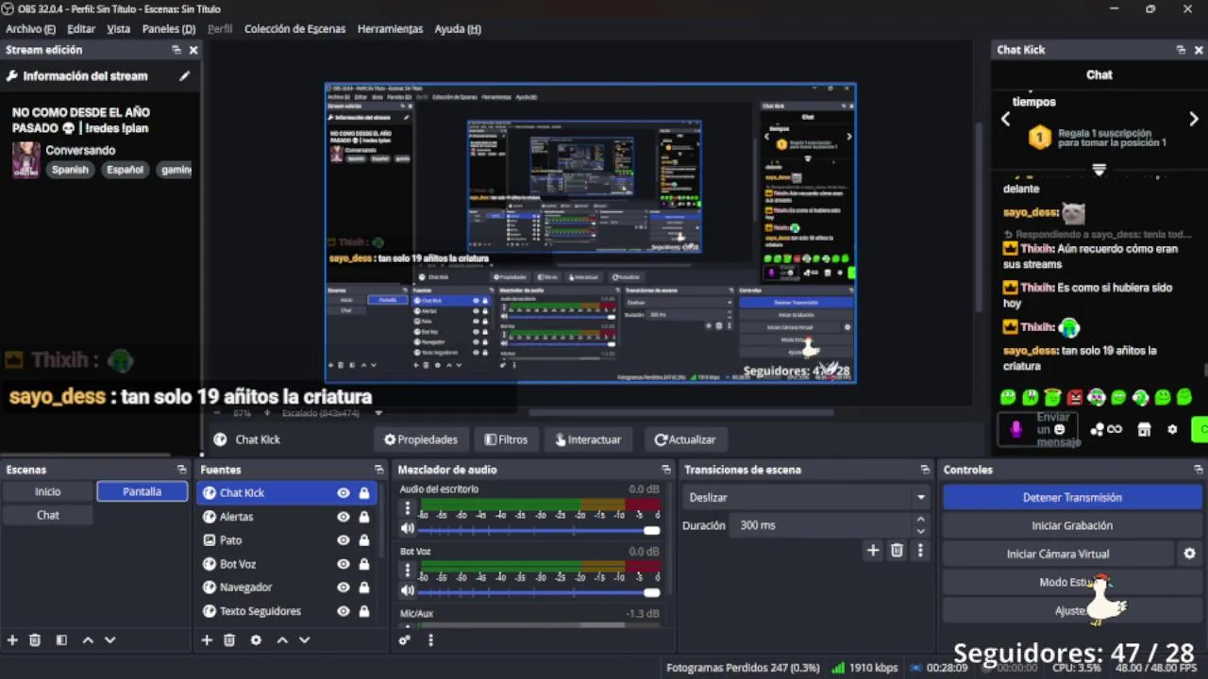Viewport: 1208px width, 679px height.
Task: Open the Editar menu
Action: [81, 29]
